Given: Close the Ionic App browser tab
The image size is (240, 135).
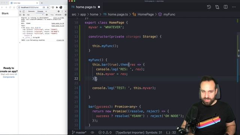Looking at the screenshot, I should coord(37,3).
